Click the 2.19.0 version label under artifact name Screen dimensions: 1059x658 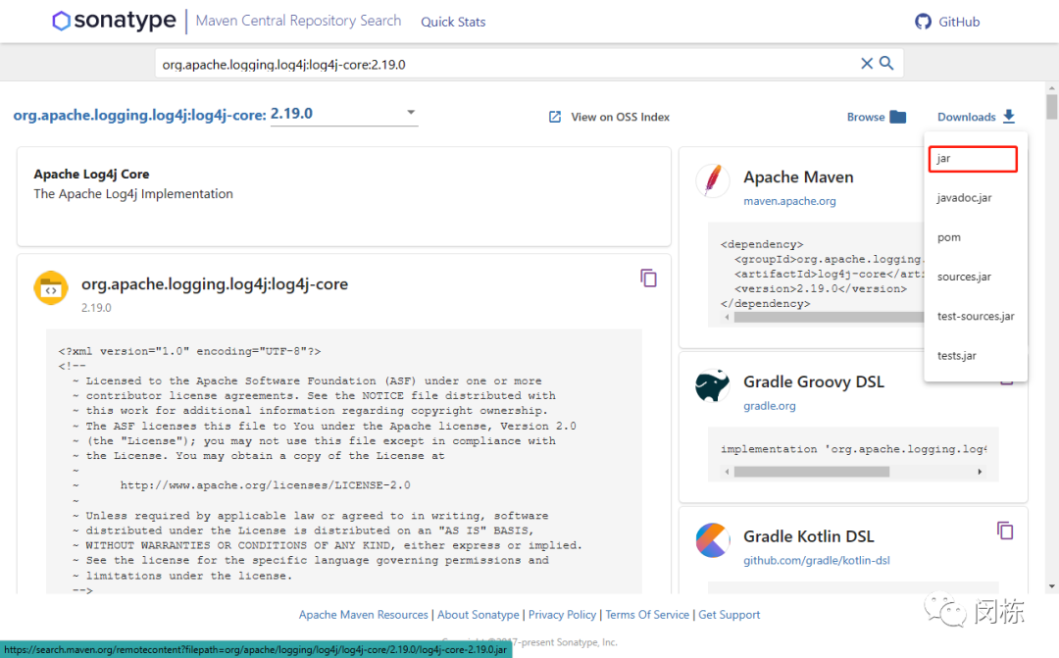tap(96, 307)
